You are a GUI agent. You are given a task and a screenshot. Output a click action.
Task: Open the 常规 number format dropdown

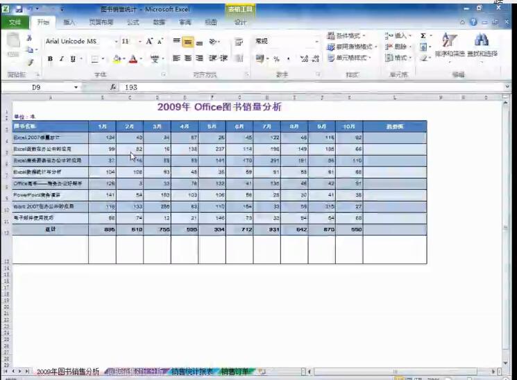pyautogui.click(x=316, y=41)
